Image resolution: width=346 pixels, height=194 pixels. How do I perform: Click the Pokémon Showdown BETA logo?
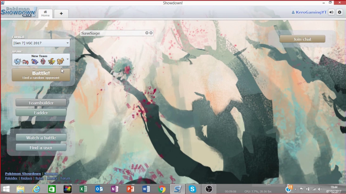pyautogui.click(x=18, y=12)
